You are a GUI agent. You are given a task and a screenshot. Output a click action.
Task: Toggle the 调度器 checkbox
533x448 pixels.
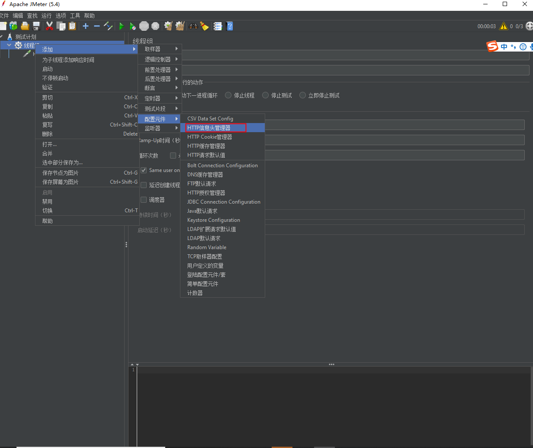coord(144,200)
